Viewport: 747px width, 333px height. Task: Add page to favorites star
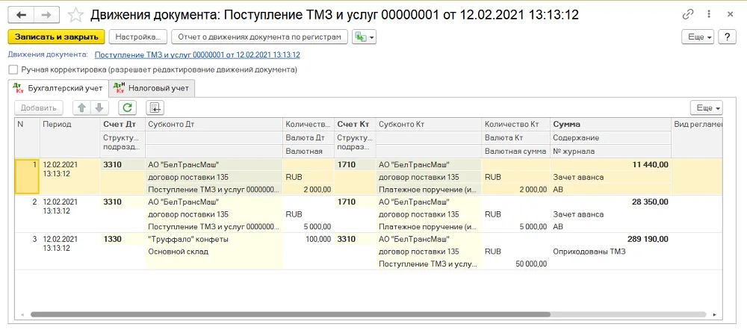[x=75, y=15]
